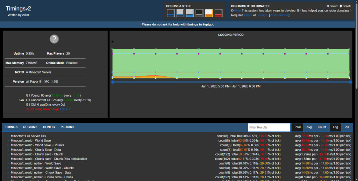Toggle the Avg sort button
The height and width of the screenshot is (181, 358).
click(309, 127)
